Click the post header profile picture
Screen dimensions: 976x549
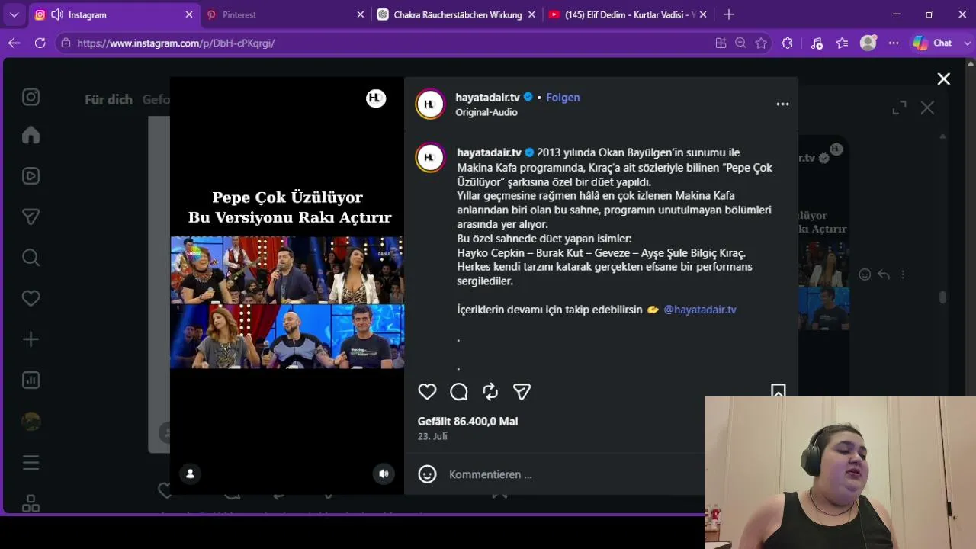430,104
